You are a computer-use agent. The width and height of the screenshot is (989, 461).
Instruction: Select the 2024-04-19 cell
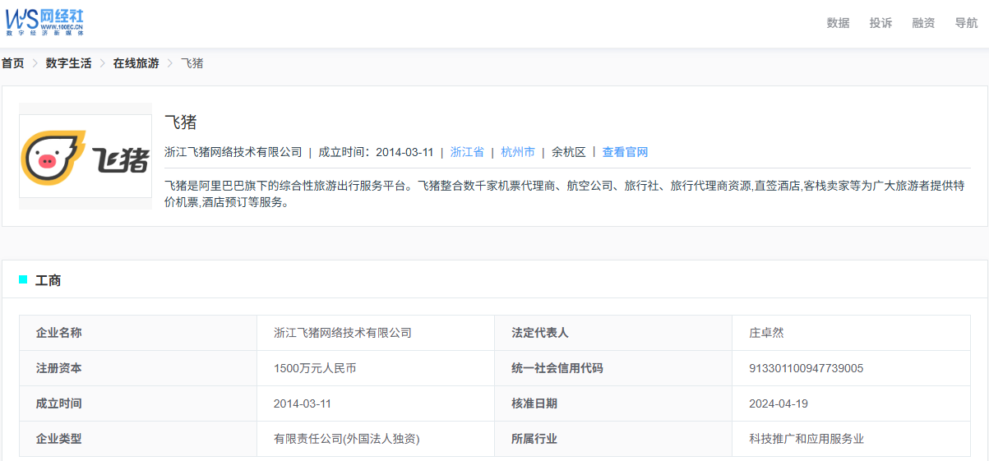click(851, 403)
